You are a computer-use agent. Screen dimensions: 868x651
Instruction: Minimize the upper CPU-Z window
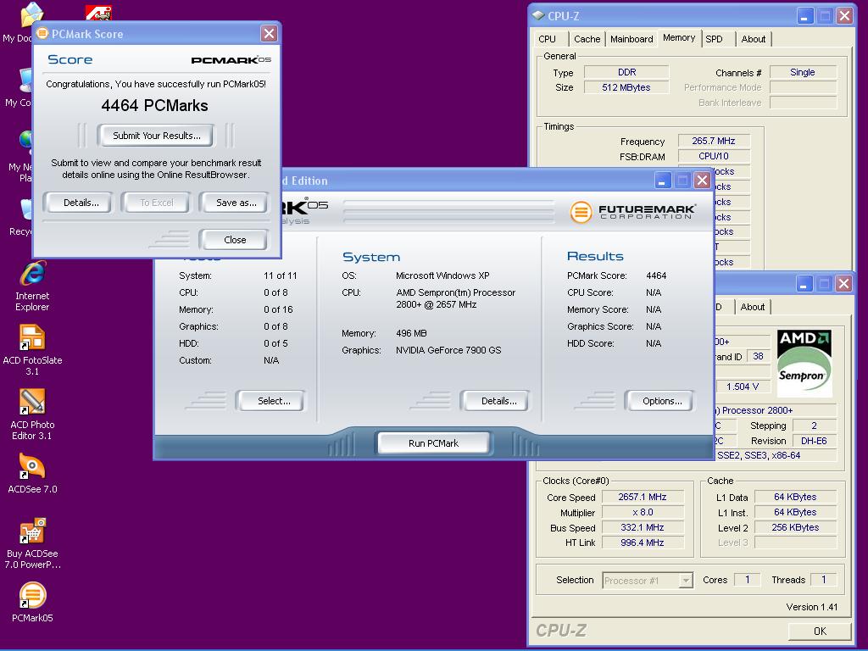click(805, 15)
